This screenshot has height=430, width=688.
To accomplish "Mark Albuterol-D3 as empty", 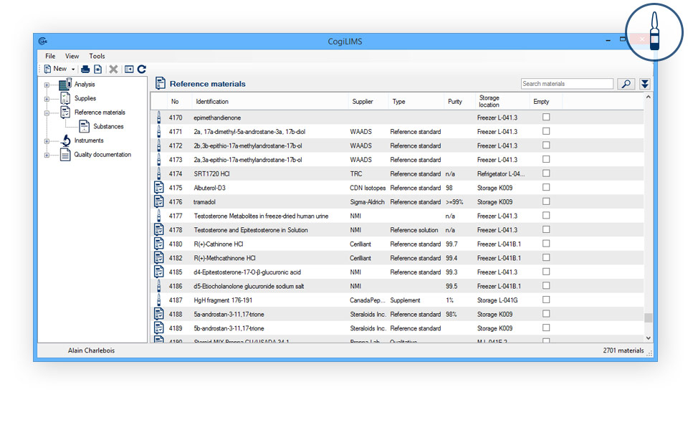I will point(546,188).
